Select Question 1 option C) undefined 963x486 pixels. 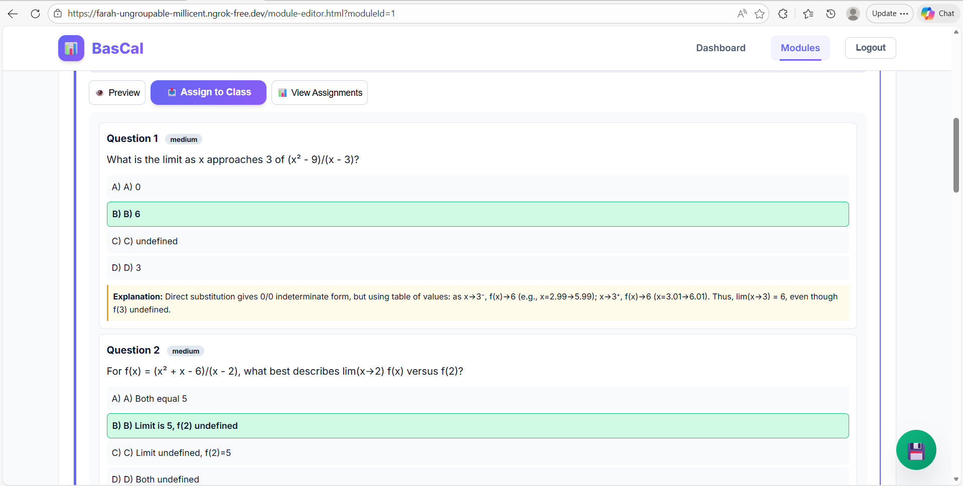pyautogui.click(x=478, y=241)
